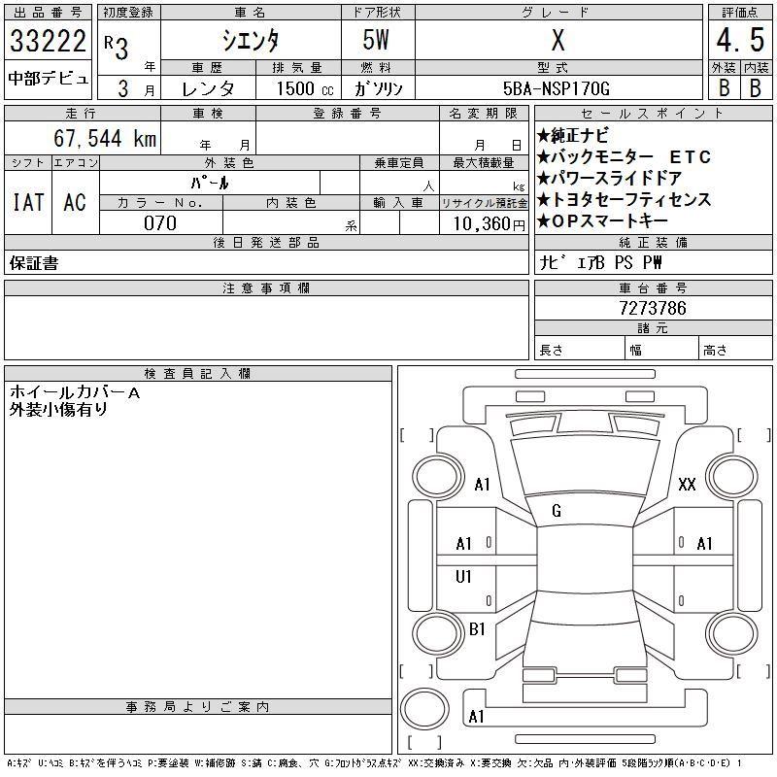Click the vehicle history value レンタ
The image size is (777, 777).
(208, 88)
